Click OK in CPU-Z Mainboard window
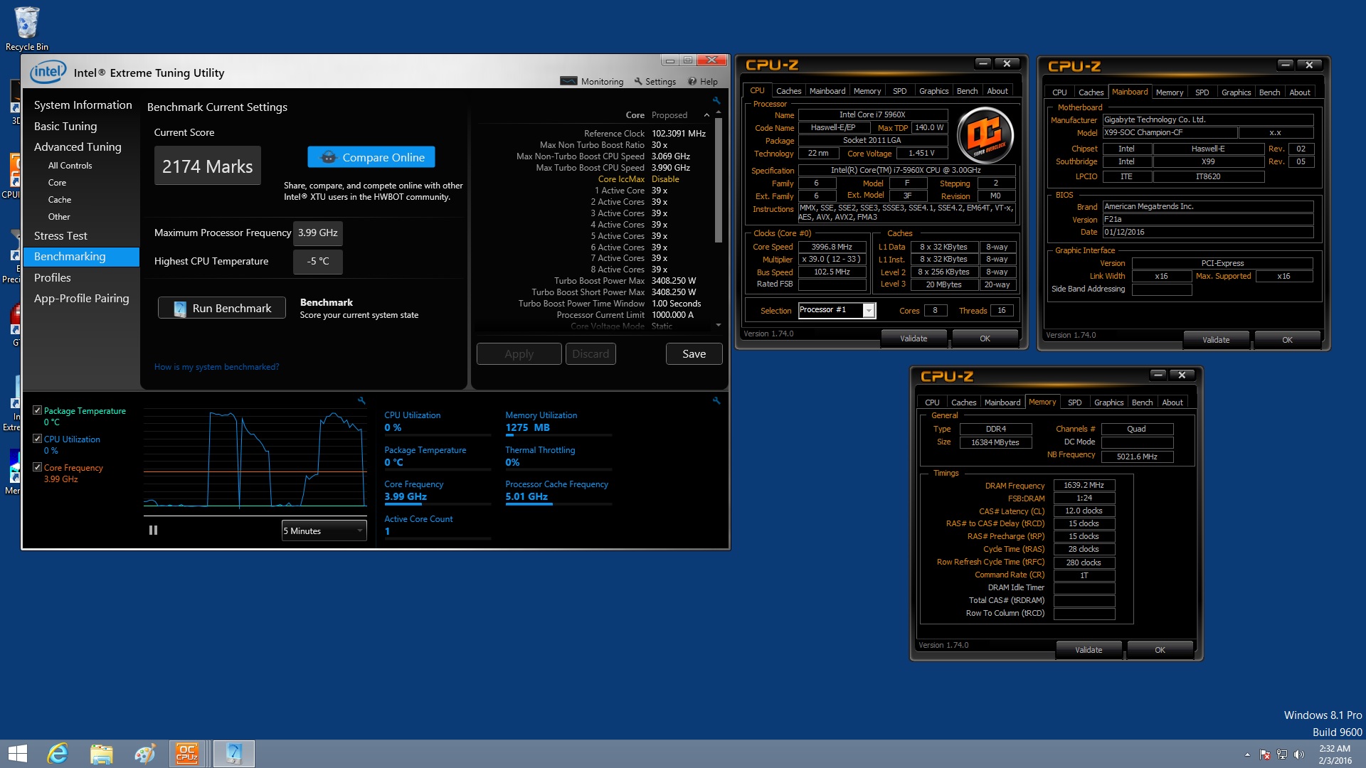Image resolution: width=1366 pixels, height=768 pixels. point(1287,340)
